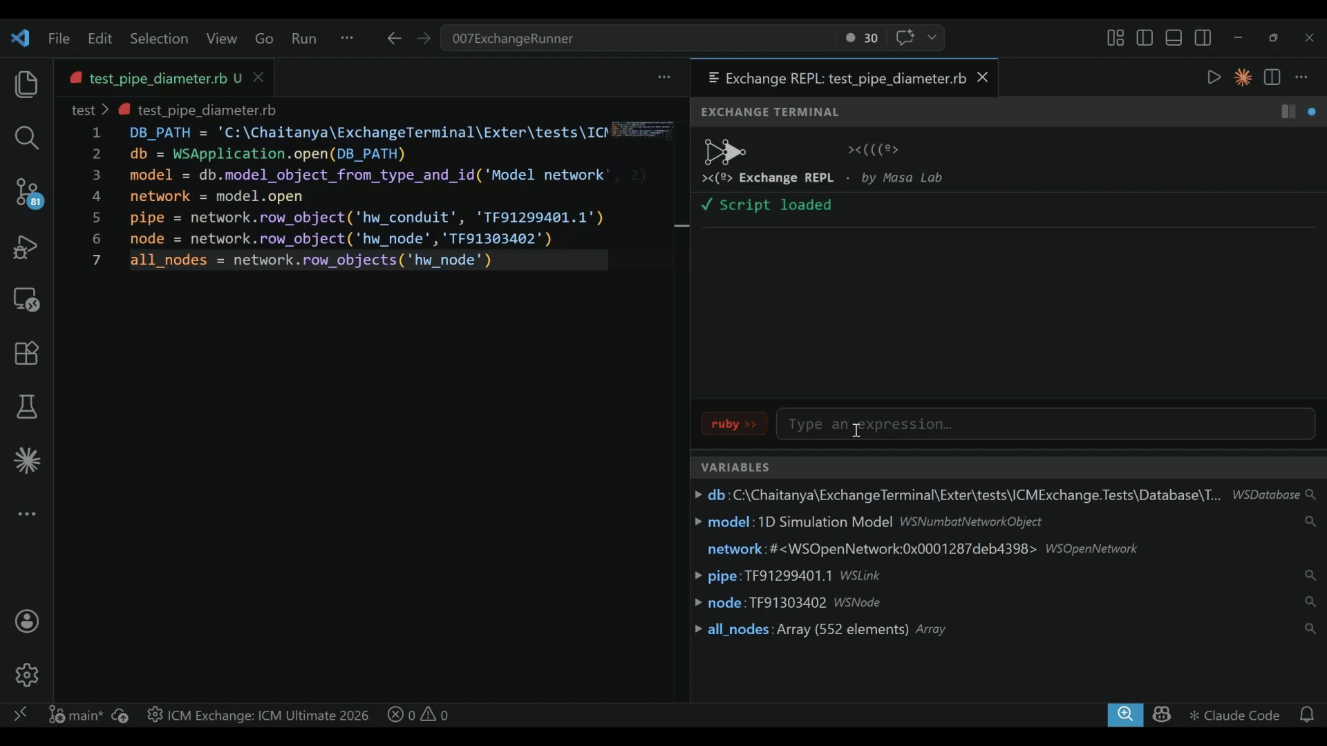This screenshot has height=746, width=1327.
Task: Click the zoom icon in status bar
Action: [x=1124, y=715]
